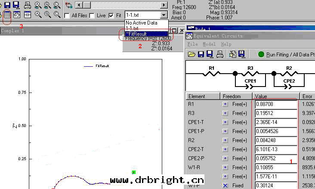This screenshot has width=315, height=189.
Task: Open the 1-1.txt data file dropdown
Action: [162, 15]
